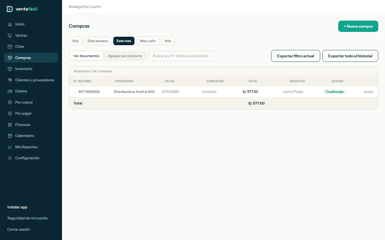Open Mis Reportes page
This screenshot has width=385, height=240.
tap(31, 147)
